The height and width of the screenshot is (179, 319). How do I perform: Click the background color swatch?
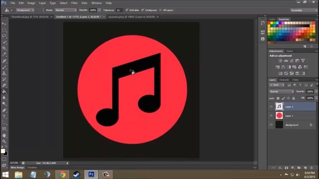(6, 154)
